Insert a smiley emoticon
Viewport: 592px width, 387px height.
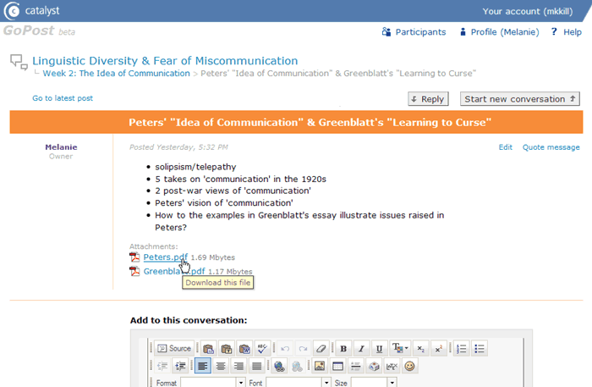tap(410, 366)
